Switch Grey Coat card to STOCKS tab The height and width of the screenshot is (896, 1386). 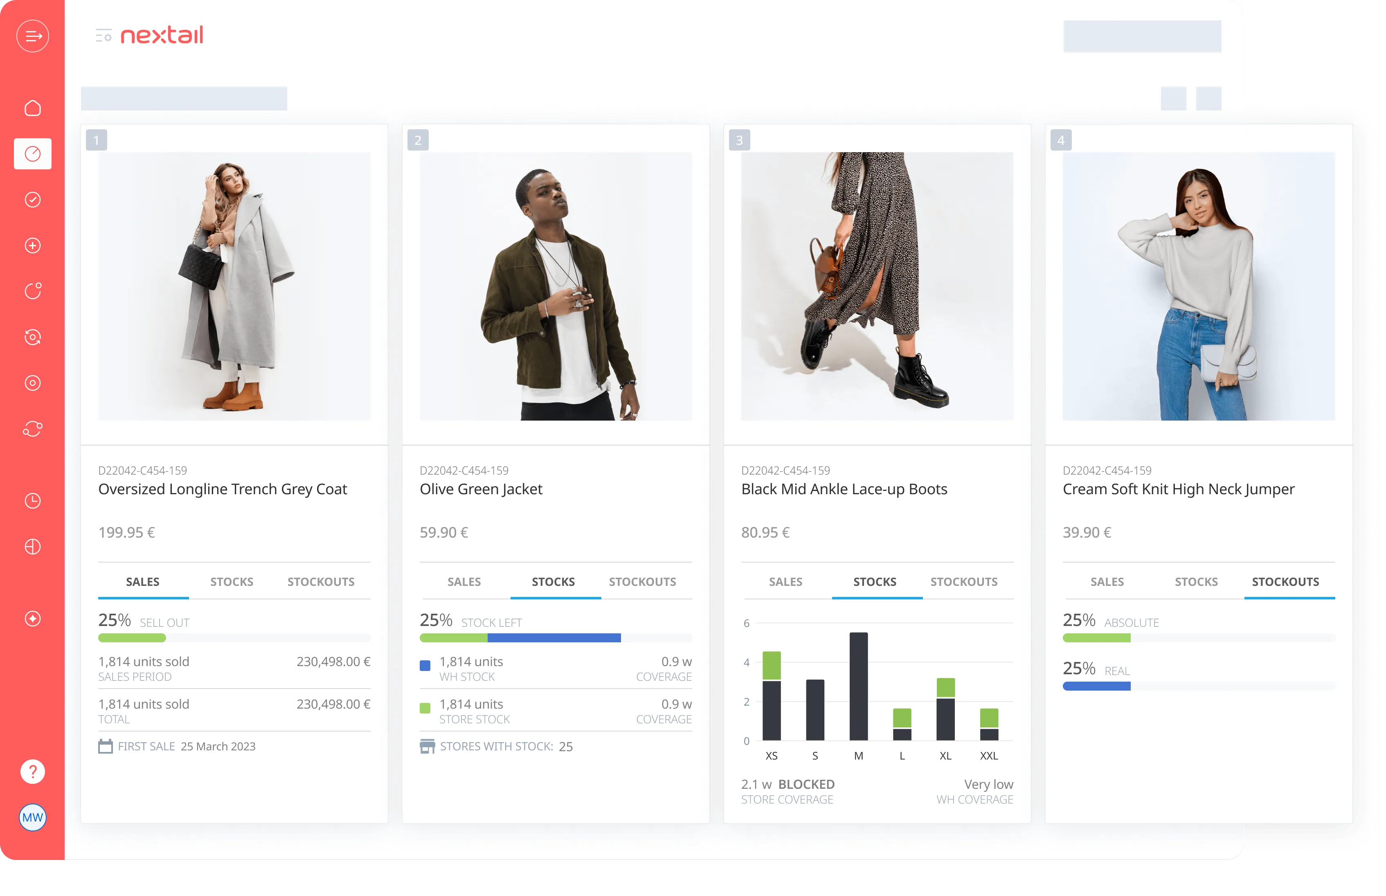click(232, 582)
